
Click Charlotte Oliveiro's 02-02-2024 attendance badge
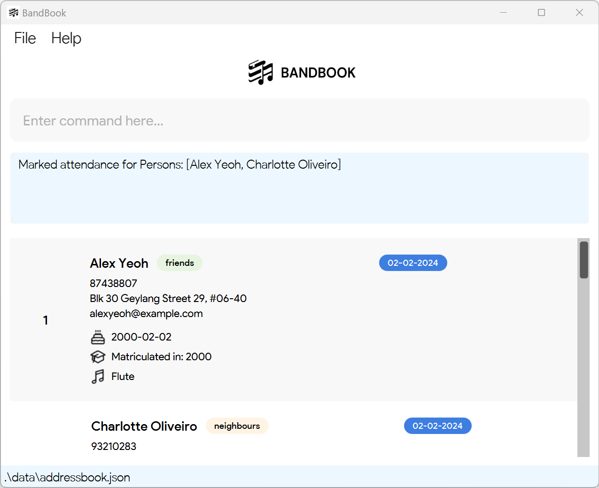[x=437, y=426]
